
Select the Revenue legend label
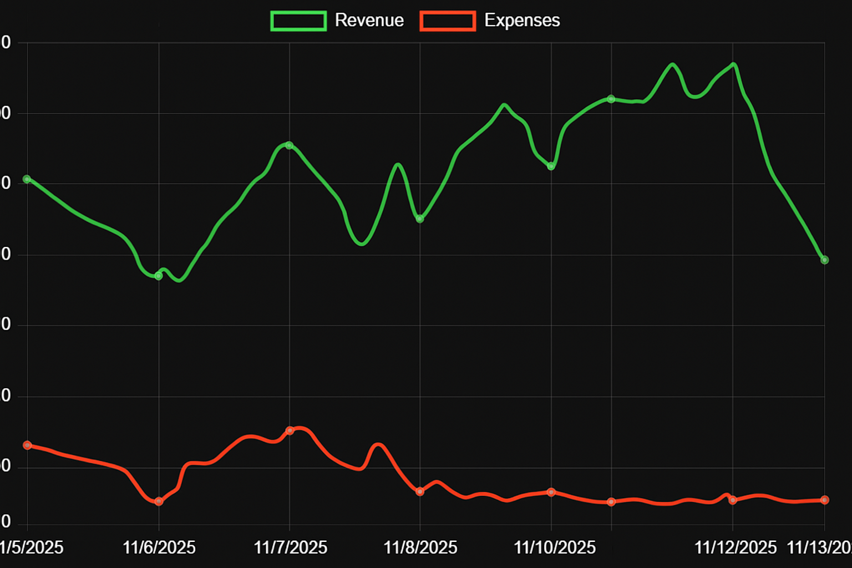point(368,20)
